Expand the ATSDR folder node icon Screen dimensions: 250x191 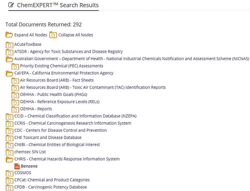(x=9, y=52)
